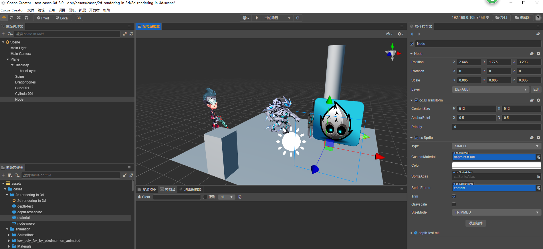The height and width of the screenshot is (249, 543).
Task: Open the SizeMode TRIMMED dropdown
Action: 496,212
